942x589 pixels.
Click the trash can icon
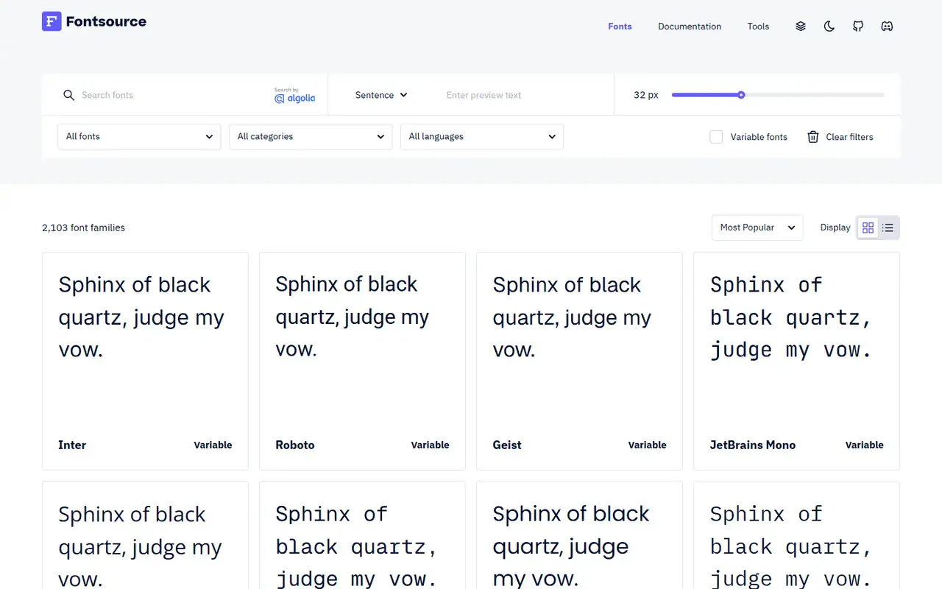coord(813,137)
